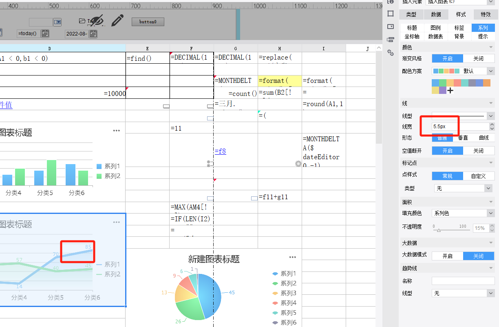
Task: Switch to the 数据 tab
Action: pyautogui.click(x=436, y=14)
